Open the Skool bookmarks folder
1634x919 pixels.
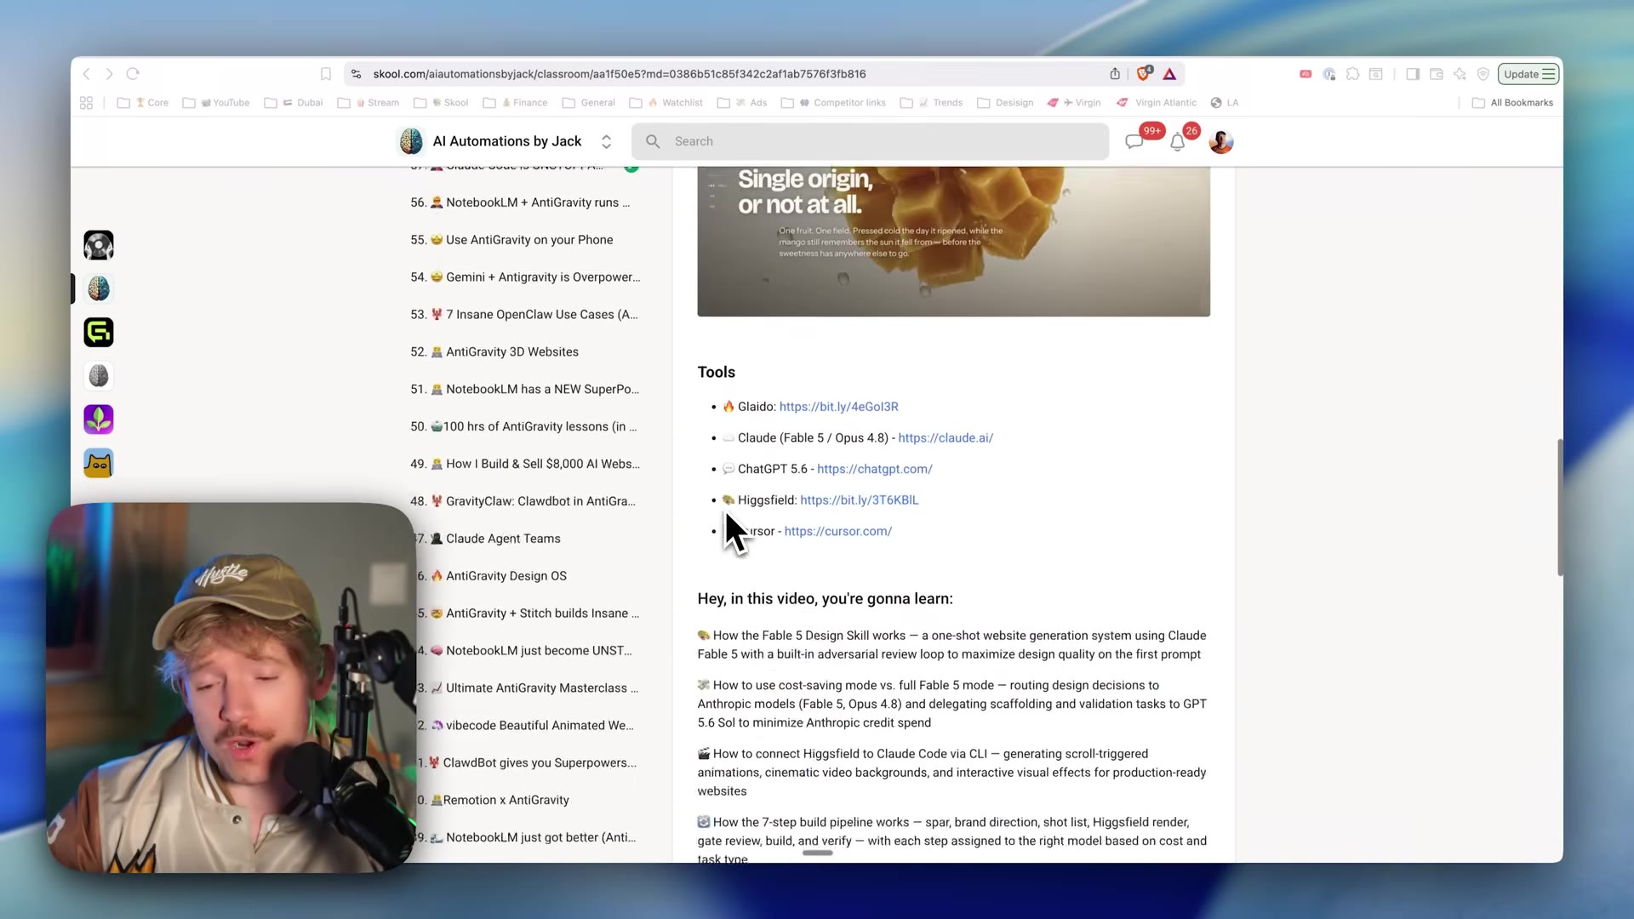tap(441, 103)
